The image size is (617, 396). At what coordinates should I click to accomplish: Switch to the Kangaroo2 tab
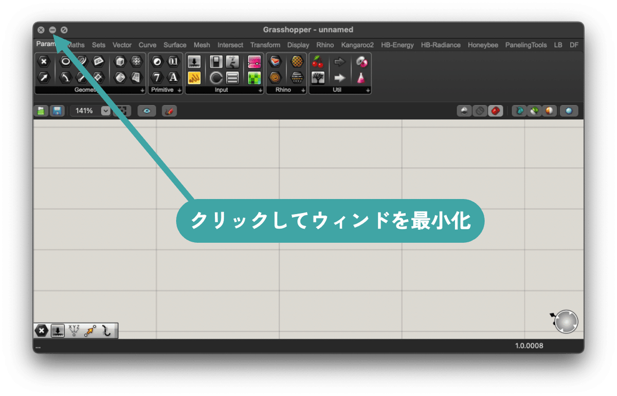357,45
